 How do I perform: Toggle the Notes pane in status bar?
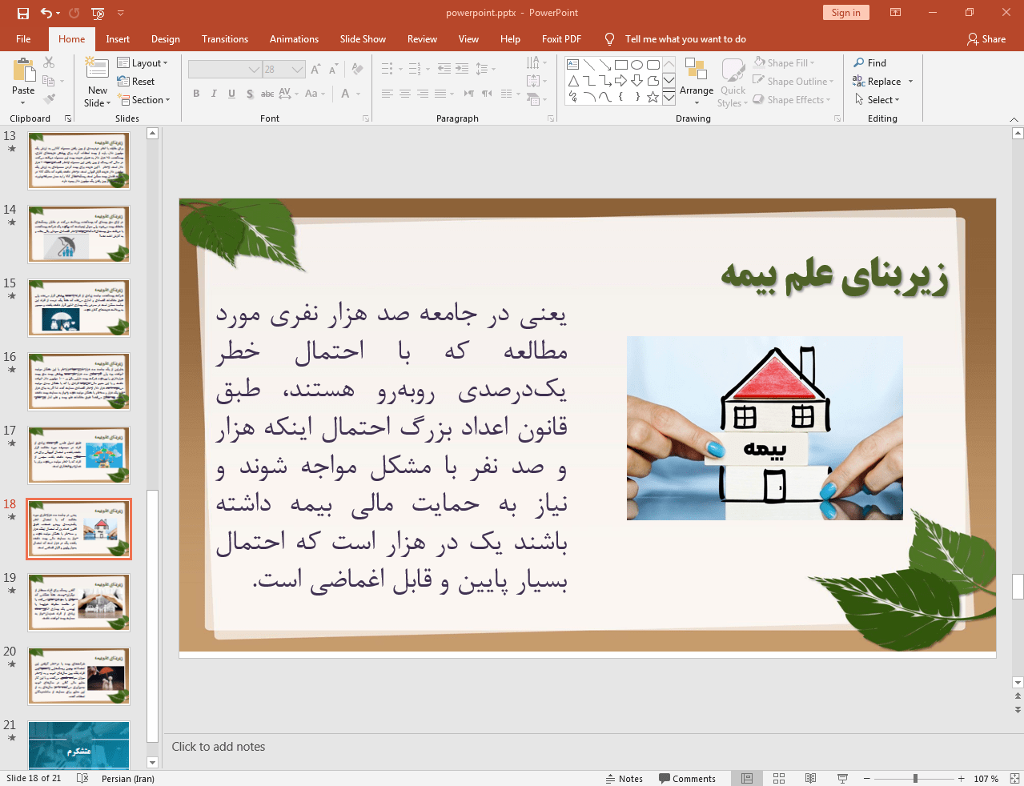pos(624,778)
